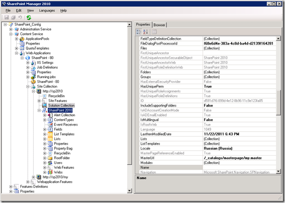Image resolution: width=285 pixels, height=203 pixels.
Task: Collapse the SharePoint 2010 web node
Action: 39,111
